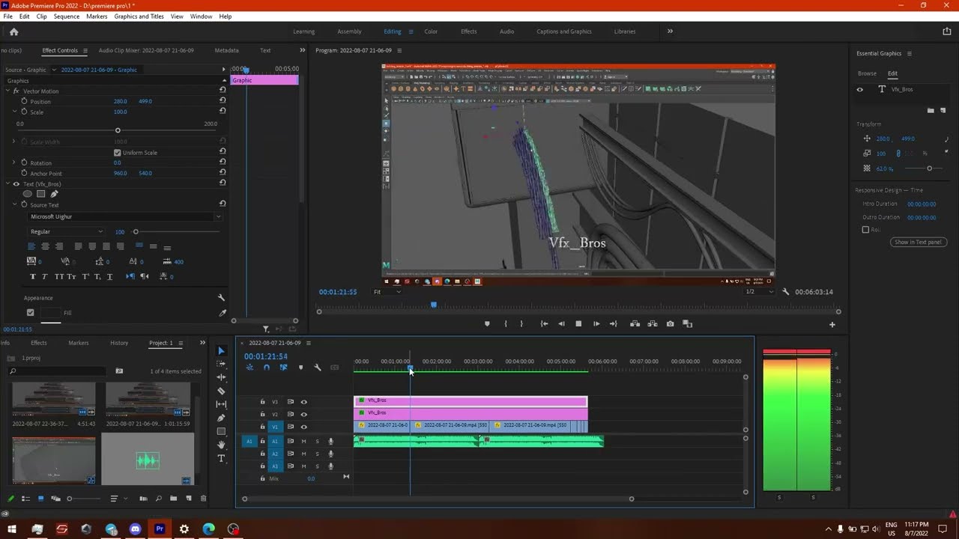Collapse the Vector Motion effect

point(7,91)
